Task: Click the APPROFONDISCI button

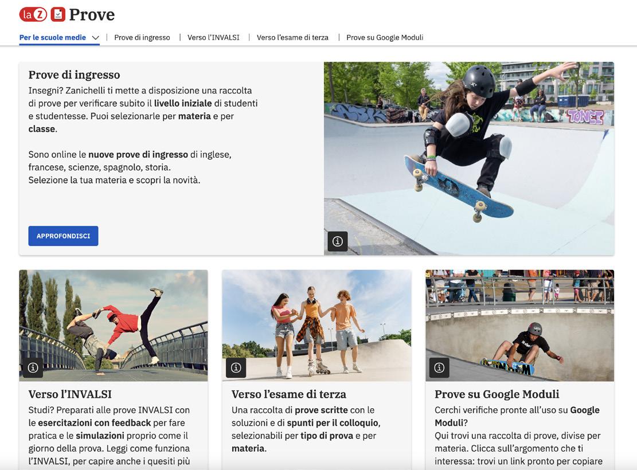Action: click(x=64, y=236)
